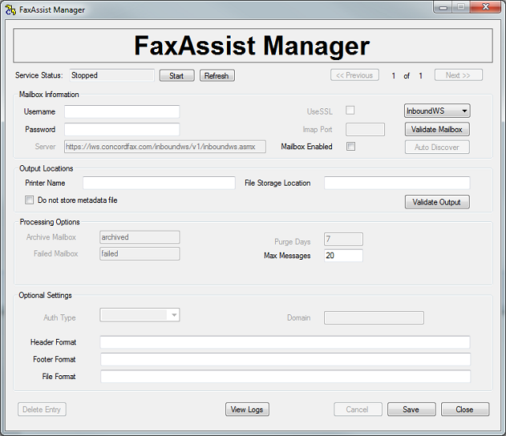Click the Validate Output button
This screenshot has height=436, width=506.
[x=437, y=202]
